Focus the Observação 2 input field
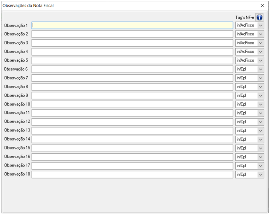The width and height of the screenshot is (270, 215). (132, 34)
